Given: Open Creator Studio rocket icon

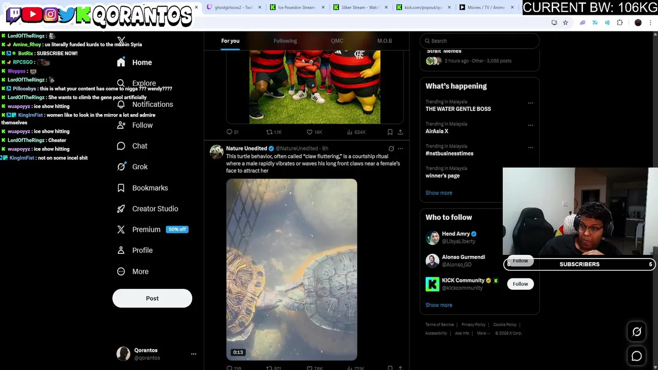Looking at the screenshot, I should (x=121, y=209).
